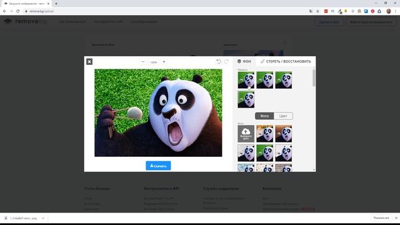This screenshot has width=400, height=225.
Task: Open the Chrome profile avatar
Action: click(389, 11)
